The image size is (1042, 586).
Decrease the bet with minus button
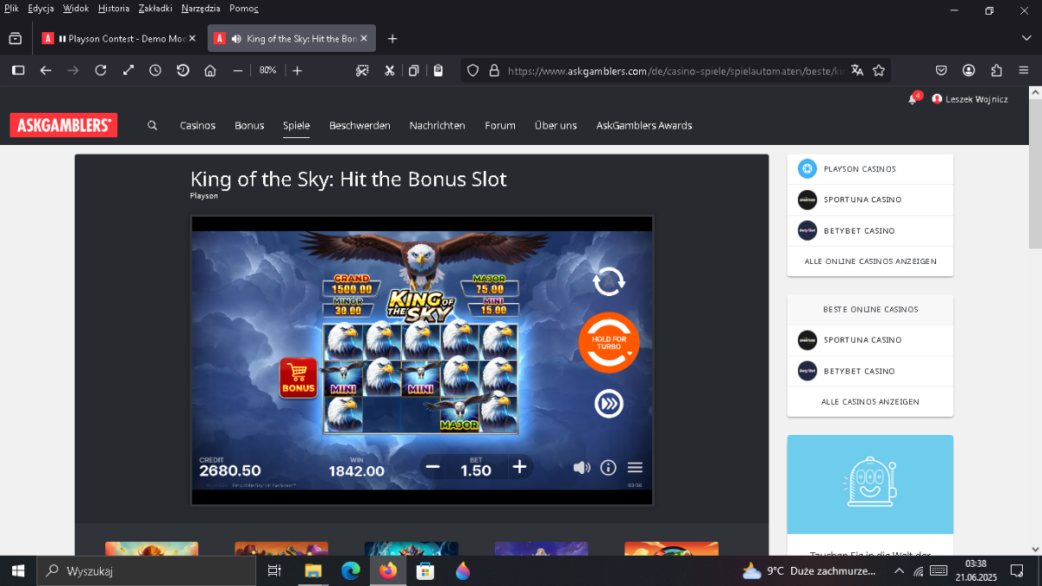[432, 467]
